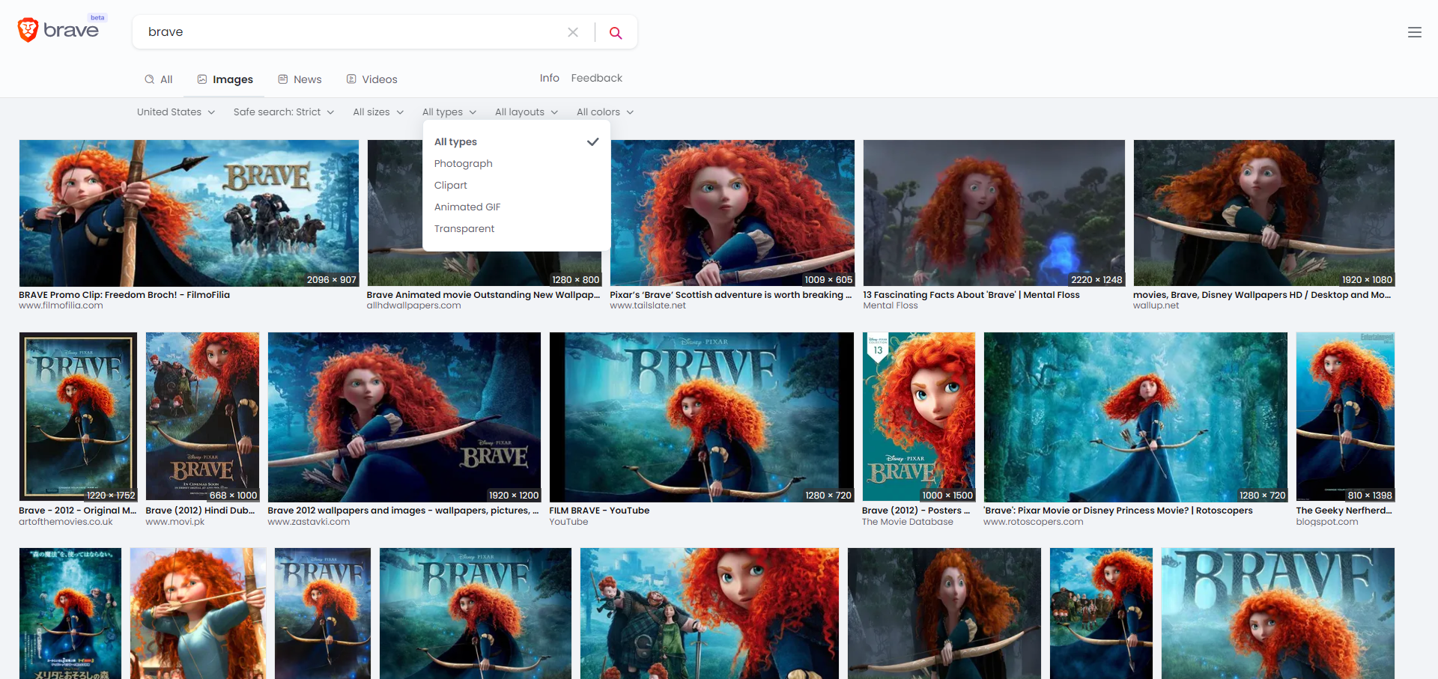The width and height of the screenshot is (1438, 679).
Task: Open the 1920 × 1200 zastavki wallpaper
Action: (404, 417)
